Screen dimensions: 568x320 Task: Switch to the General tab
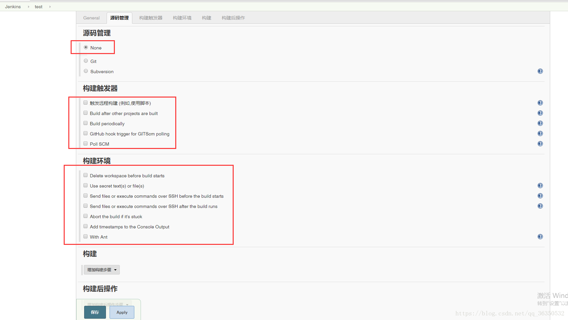[x=91, y=18]
